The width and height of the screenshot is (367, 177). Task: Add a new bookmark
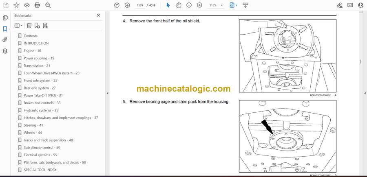tap(37, 26)
